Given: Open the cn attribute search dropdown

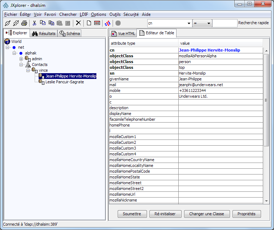Looking at the screenshot, I should click(x=189, y=23).
